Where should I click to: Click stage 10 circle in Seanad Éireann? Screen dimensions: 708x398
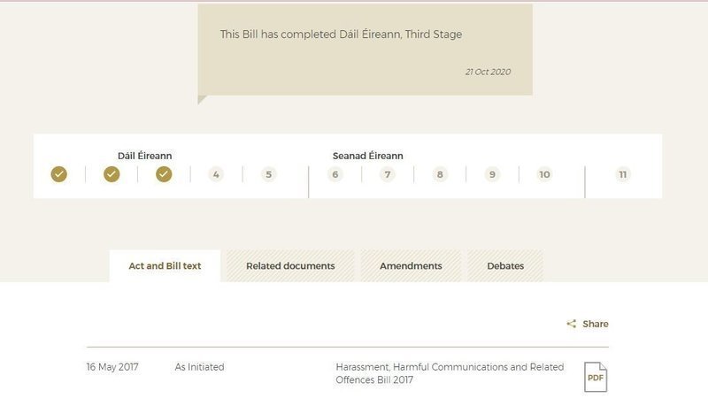tap(544, 174)
